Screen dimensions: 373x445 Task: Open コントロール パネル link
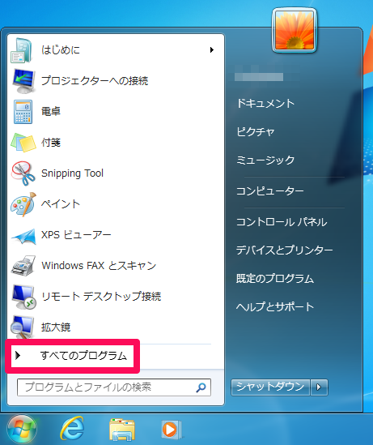coord(282,222)
